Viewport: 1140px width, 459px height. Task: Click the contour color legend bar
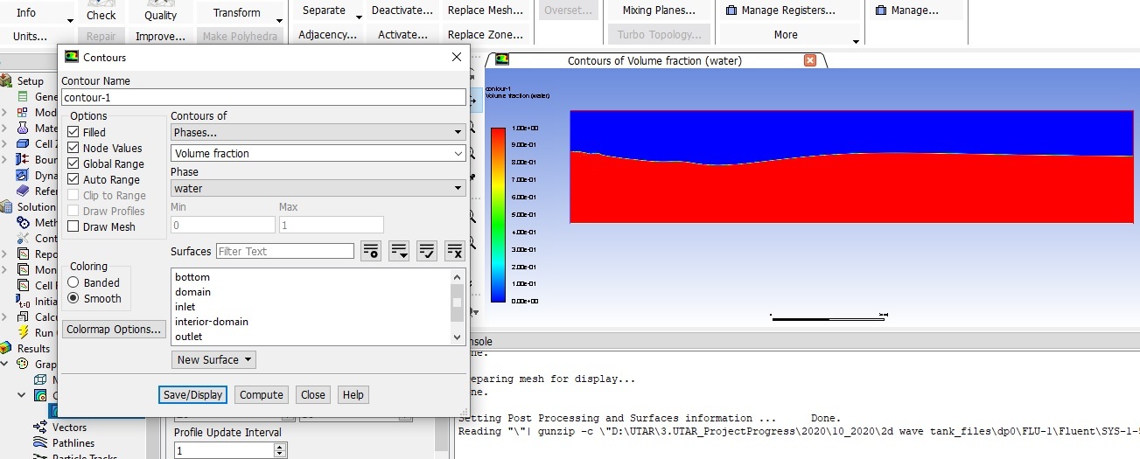(498, 214)
